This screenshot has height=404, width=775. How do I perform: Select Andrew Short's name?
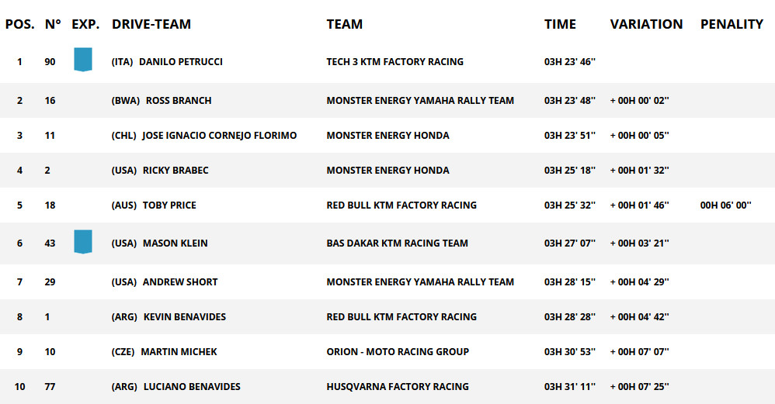(x=180, y=282)
